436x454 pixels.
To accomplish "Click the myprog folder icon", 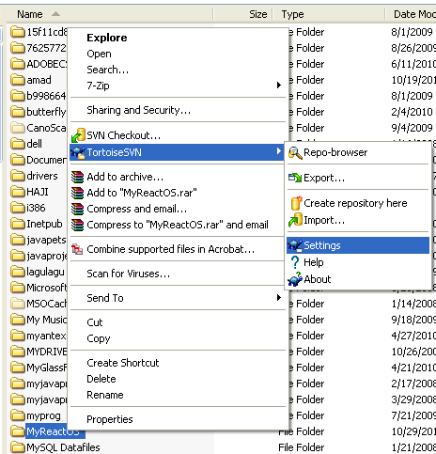I will tap(17, 415).
